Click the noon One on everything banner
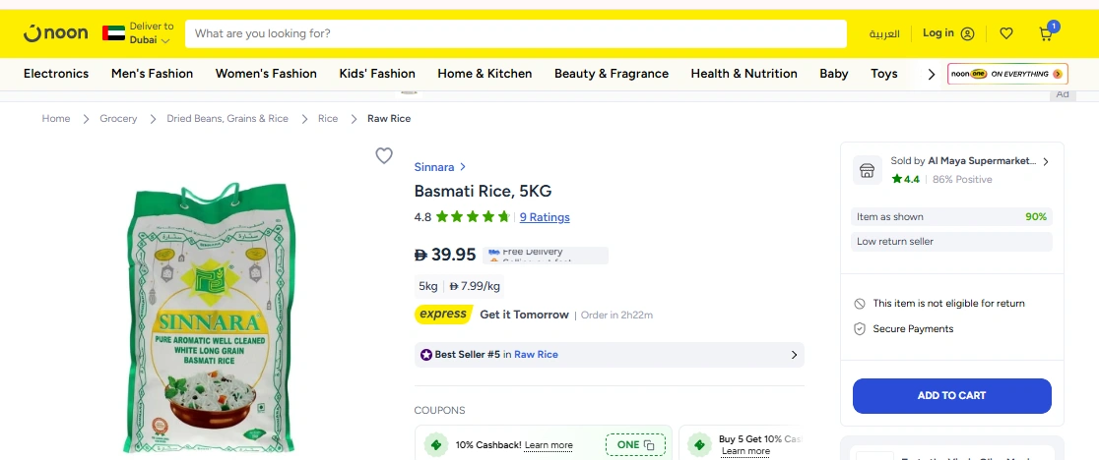The width and height of the screenshot is (1099, 460). click(x=1006, y=74)
